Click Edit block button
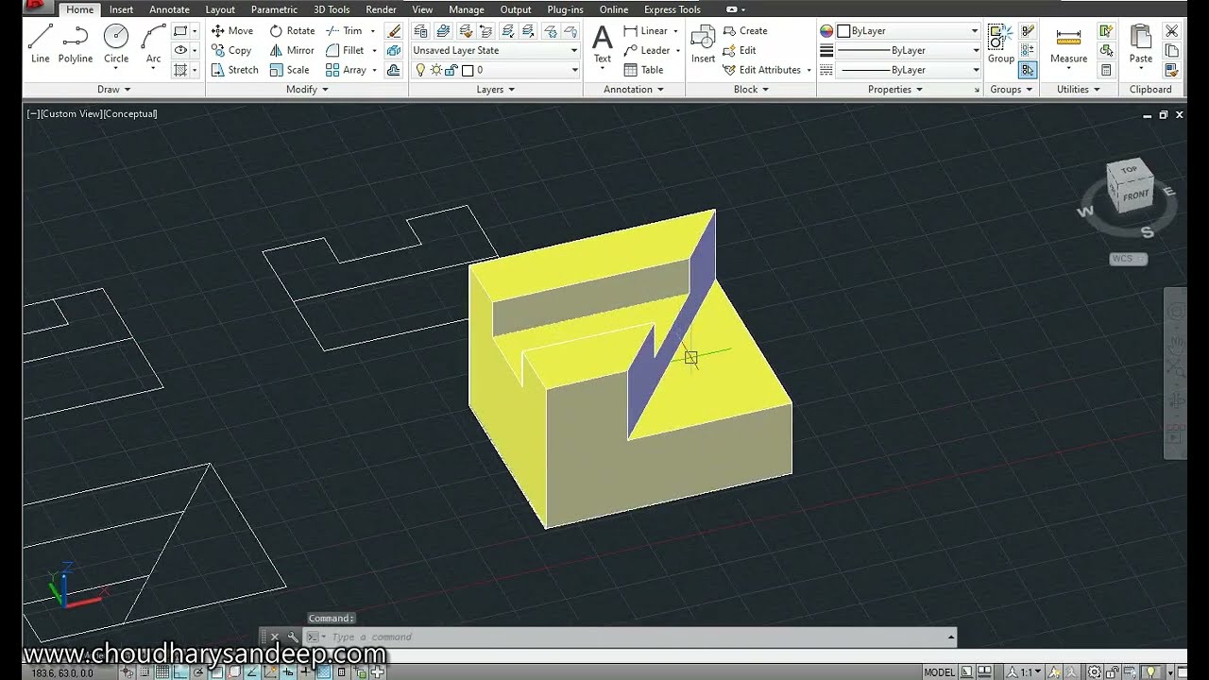The width and height of the screenshot is (1209, 680). coord(740,50)
